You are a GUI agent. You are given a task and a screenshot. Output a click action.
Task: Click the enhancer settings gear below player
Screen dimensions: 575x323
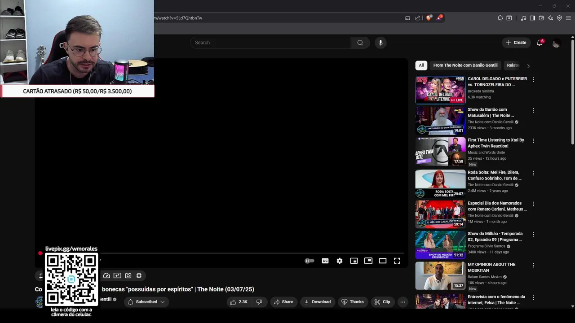139,275
